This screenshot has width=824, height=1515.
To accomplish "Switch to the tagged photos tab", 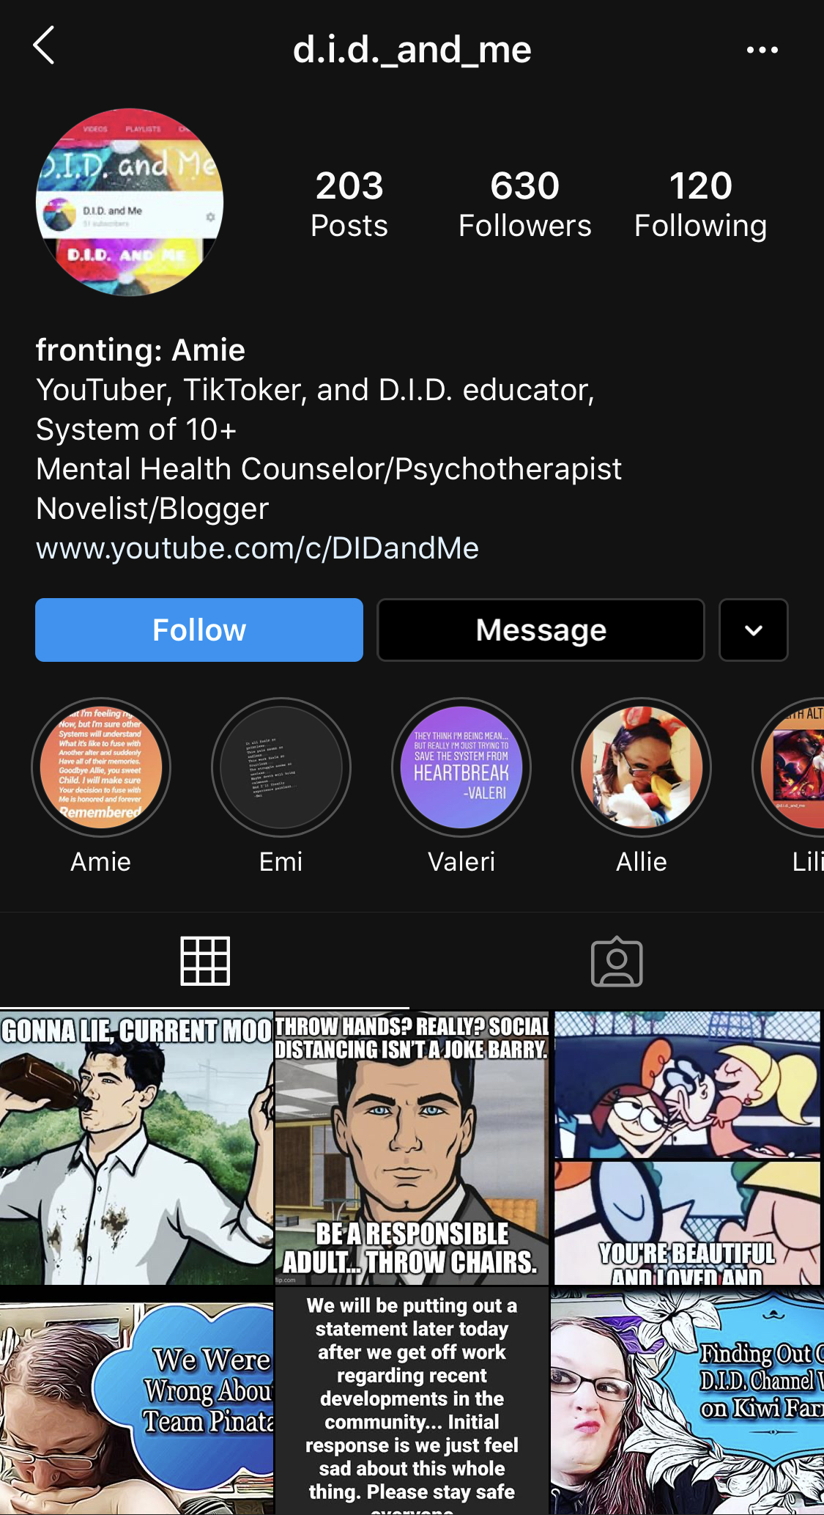I will (x=617, y=962).
